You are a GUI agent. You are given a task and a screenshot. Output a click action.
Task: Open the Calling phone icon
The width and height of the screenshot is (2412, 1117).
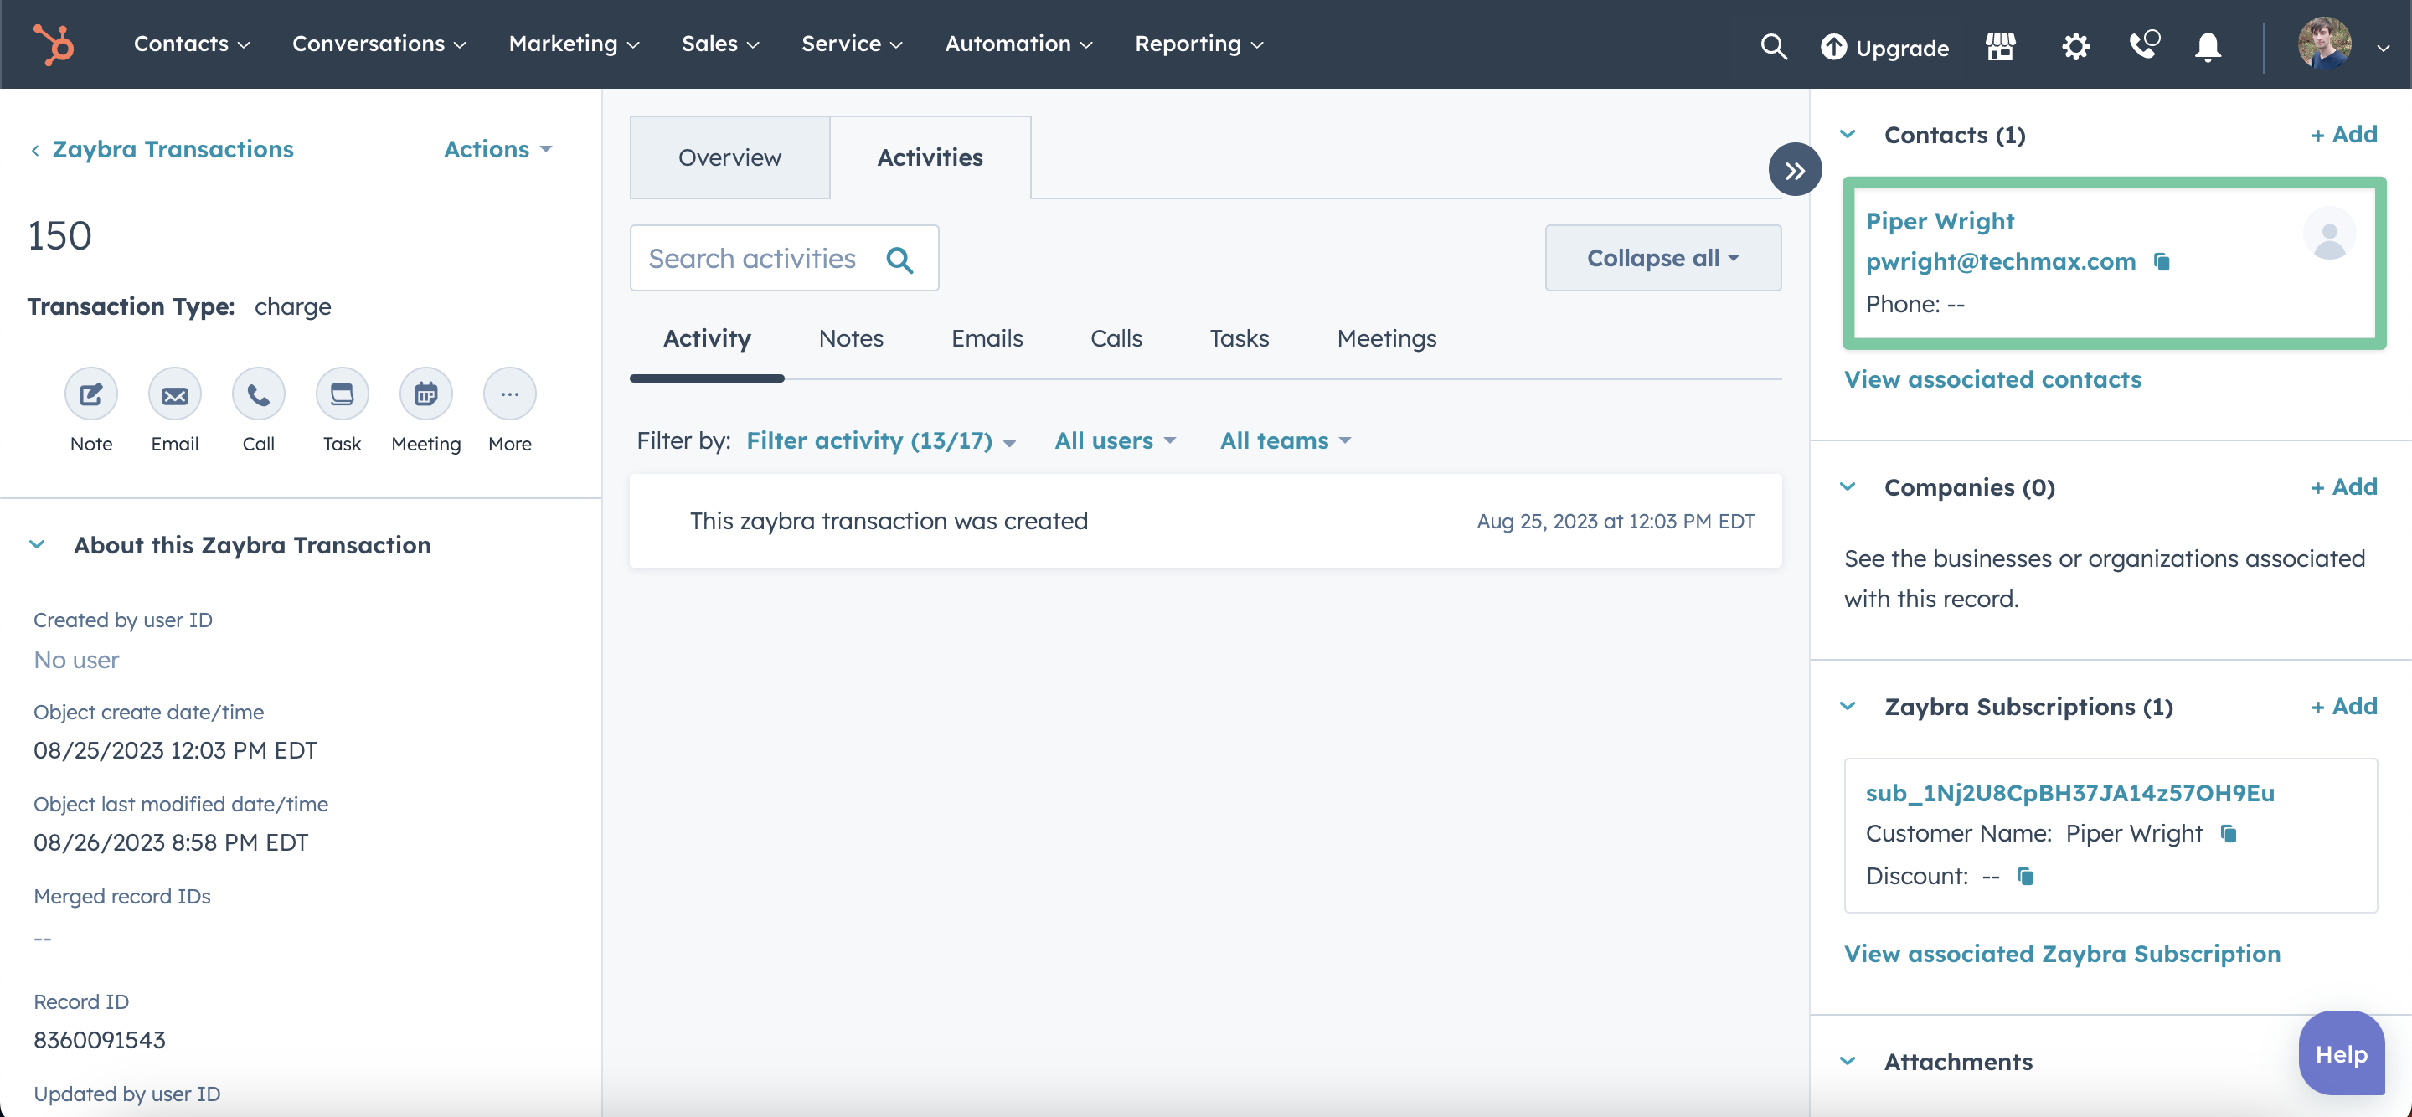(x=2144, y=45)
